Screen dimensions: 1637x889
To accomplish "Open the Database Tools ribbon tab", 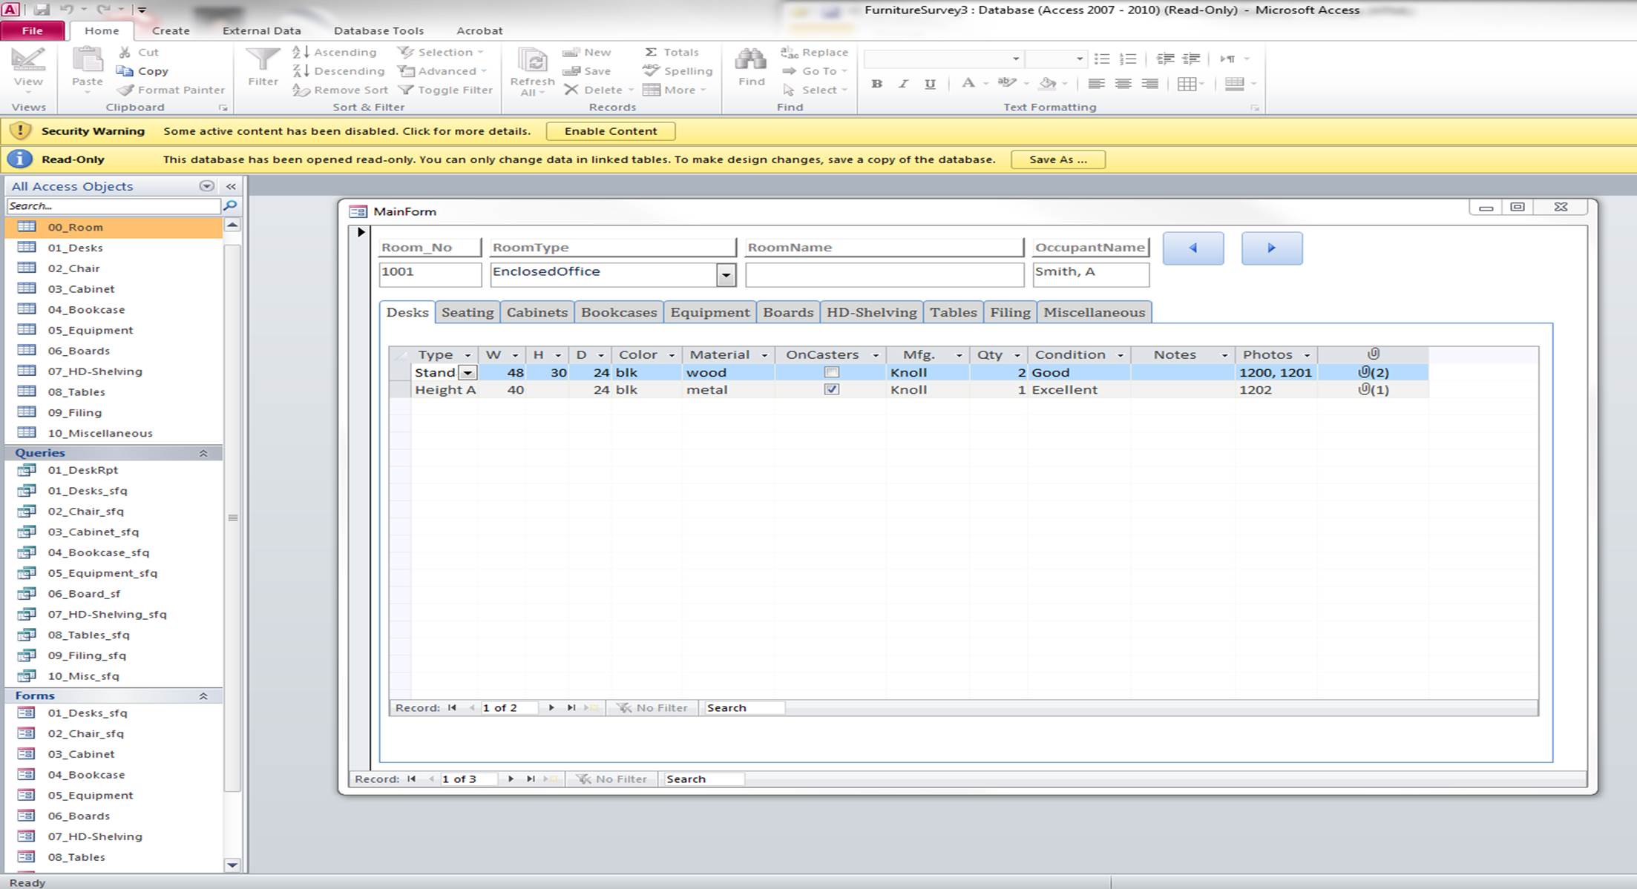I will point(378,30).
